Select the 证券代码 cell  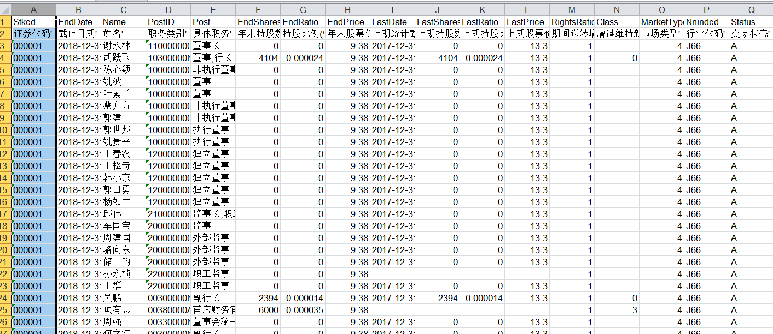click(33, 34)
